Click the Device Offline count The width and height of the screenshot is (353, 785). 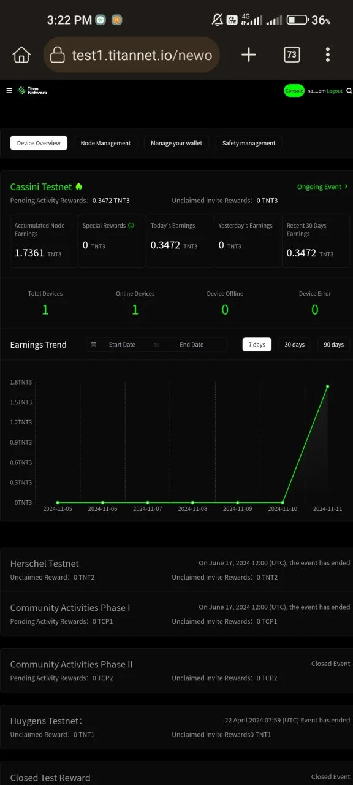point(225,310)
